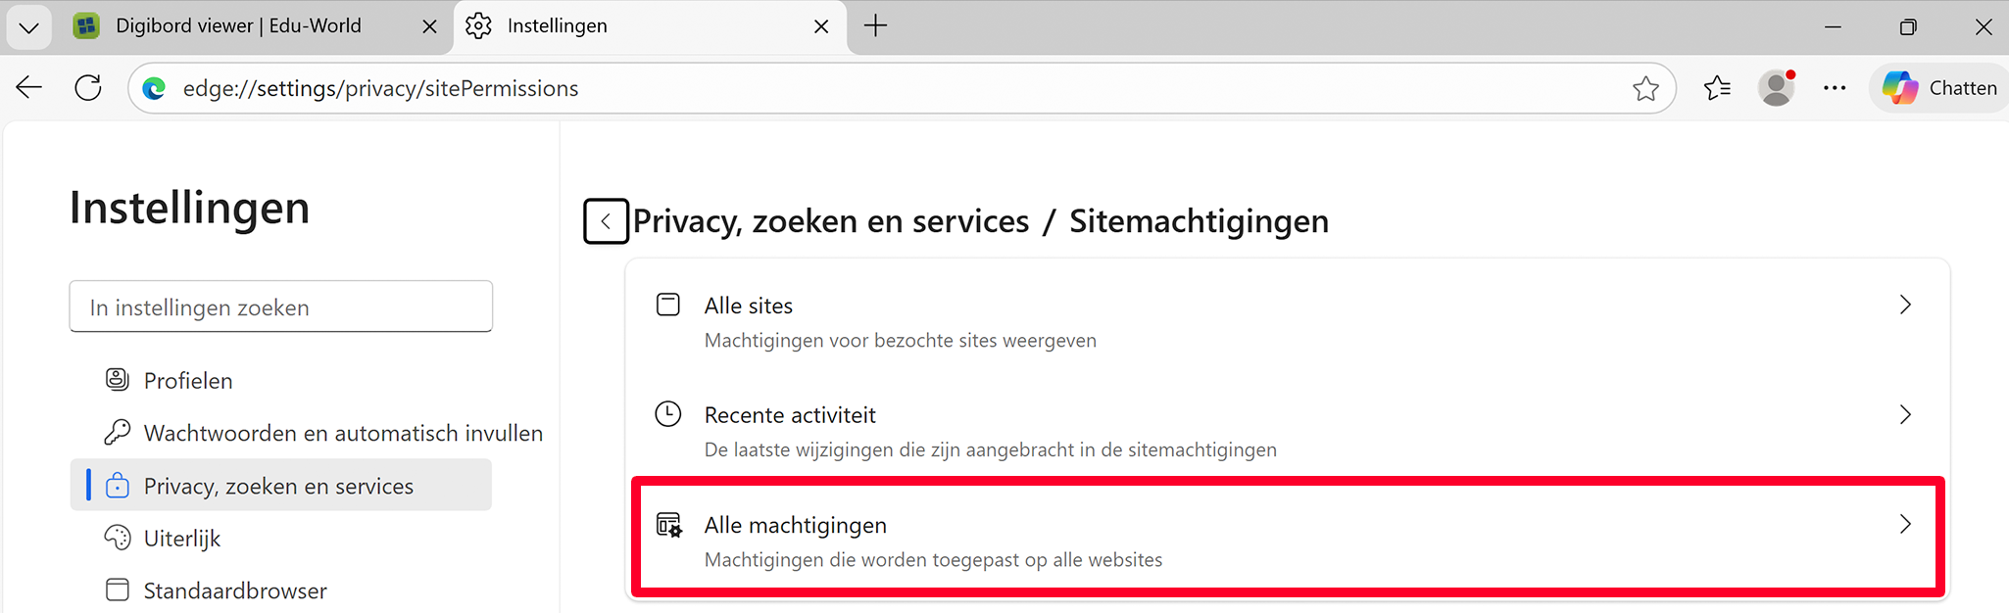
Task: Select Uiterlijk in the sidebar
Action: click(x=182, y=539)
